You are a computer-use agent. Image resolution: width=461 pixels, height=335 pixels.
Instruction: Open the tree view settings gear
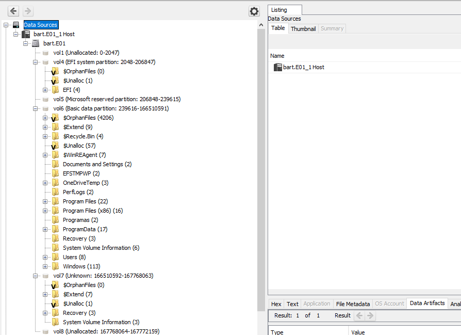(254, 11)
